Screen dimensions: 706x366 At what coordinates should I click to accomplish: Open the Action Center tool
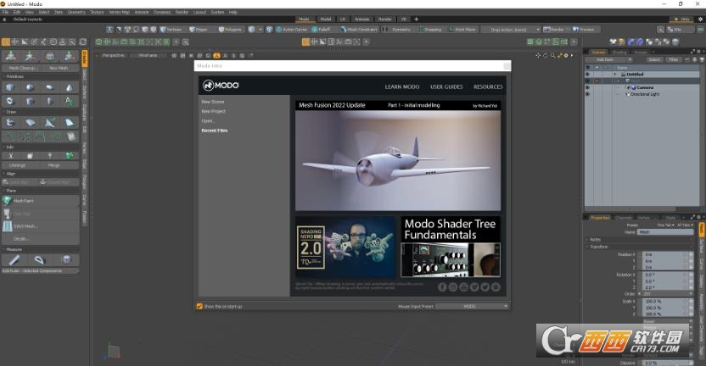[x=292, y=30]
